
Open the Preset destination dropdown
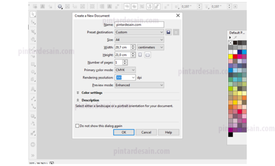coord(139,32)
